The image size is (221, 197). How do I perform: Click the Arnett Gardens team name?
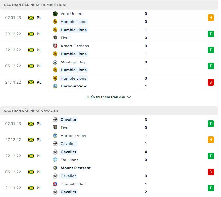tap(75, 46)
